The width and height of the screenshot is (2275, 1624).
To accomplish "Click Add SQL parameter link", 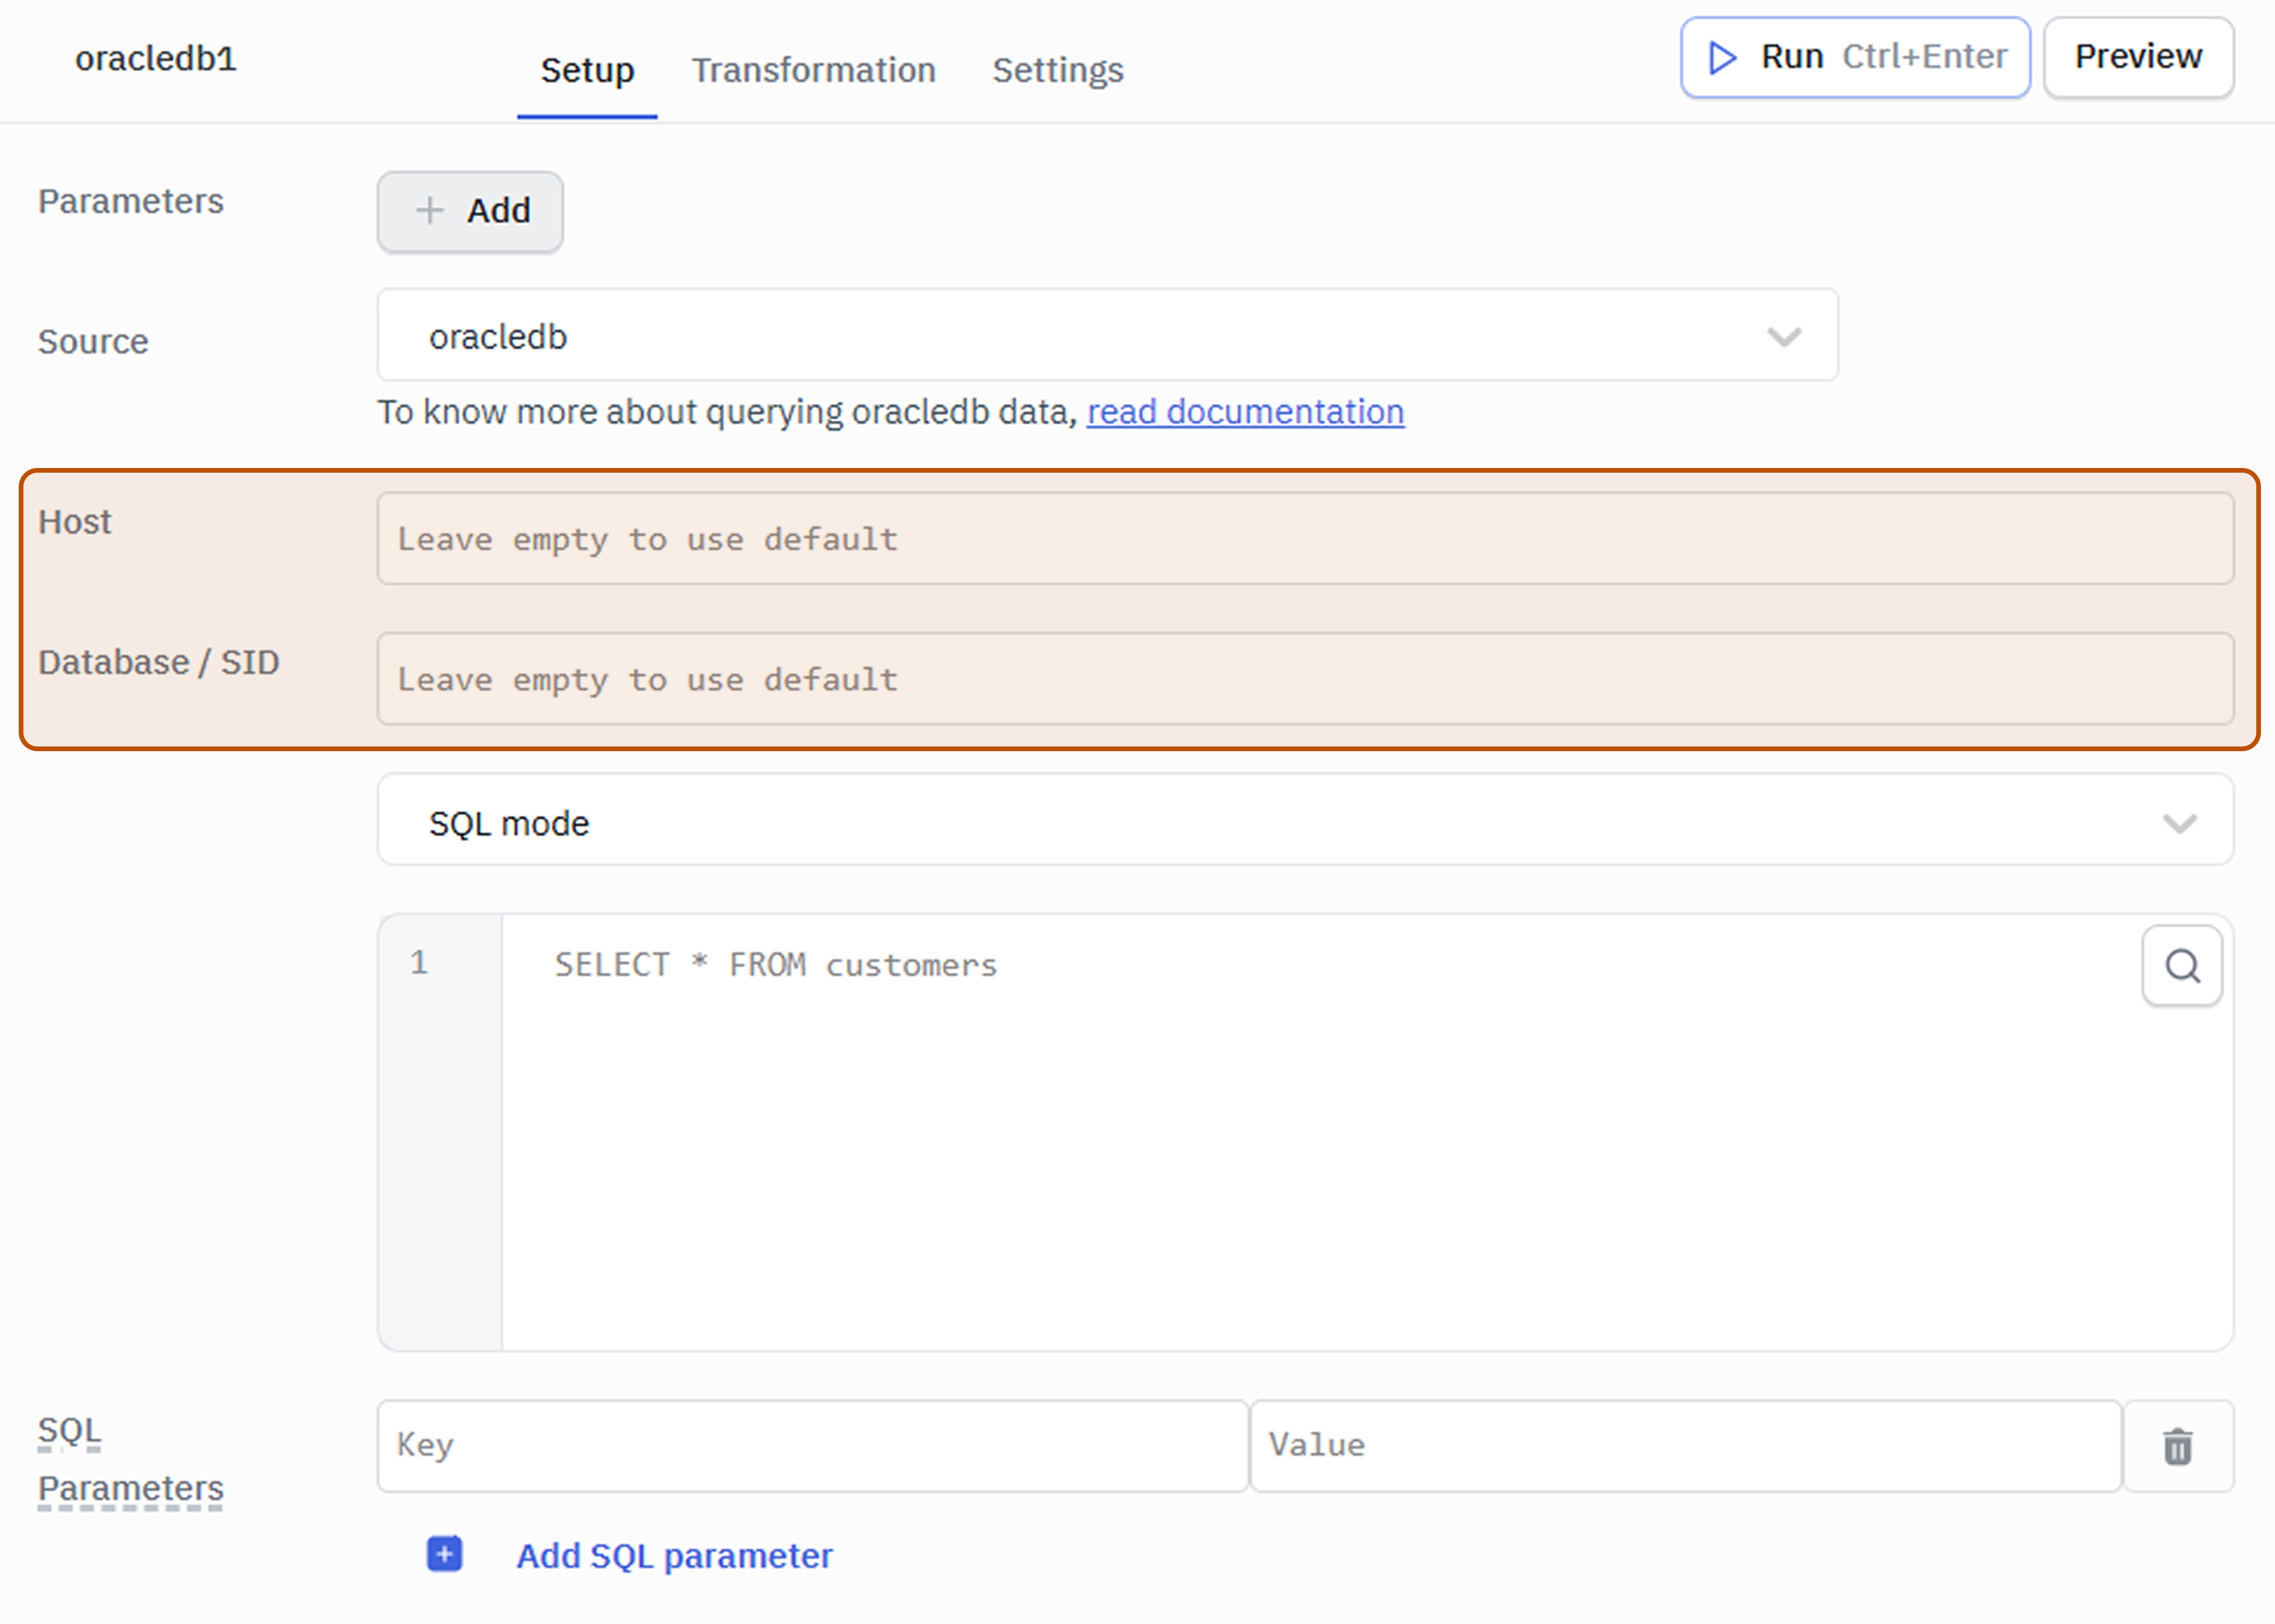I will (674, 1556).
